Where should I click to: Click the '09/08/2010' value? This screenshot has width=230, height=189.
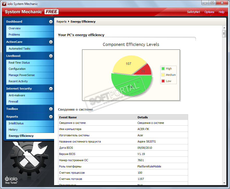(145, 148)
